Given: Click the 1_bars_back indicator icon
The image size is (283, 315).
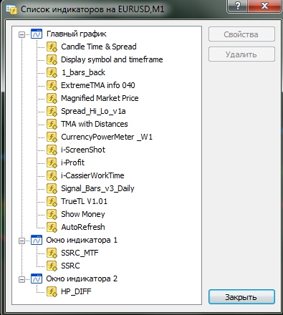Looking at the screenshot, I should [x=52, y=72].
